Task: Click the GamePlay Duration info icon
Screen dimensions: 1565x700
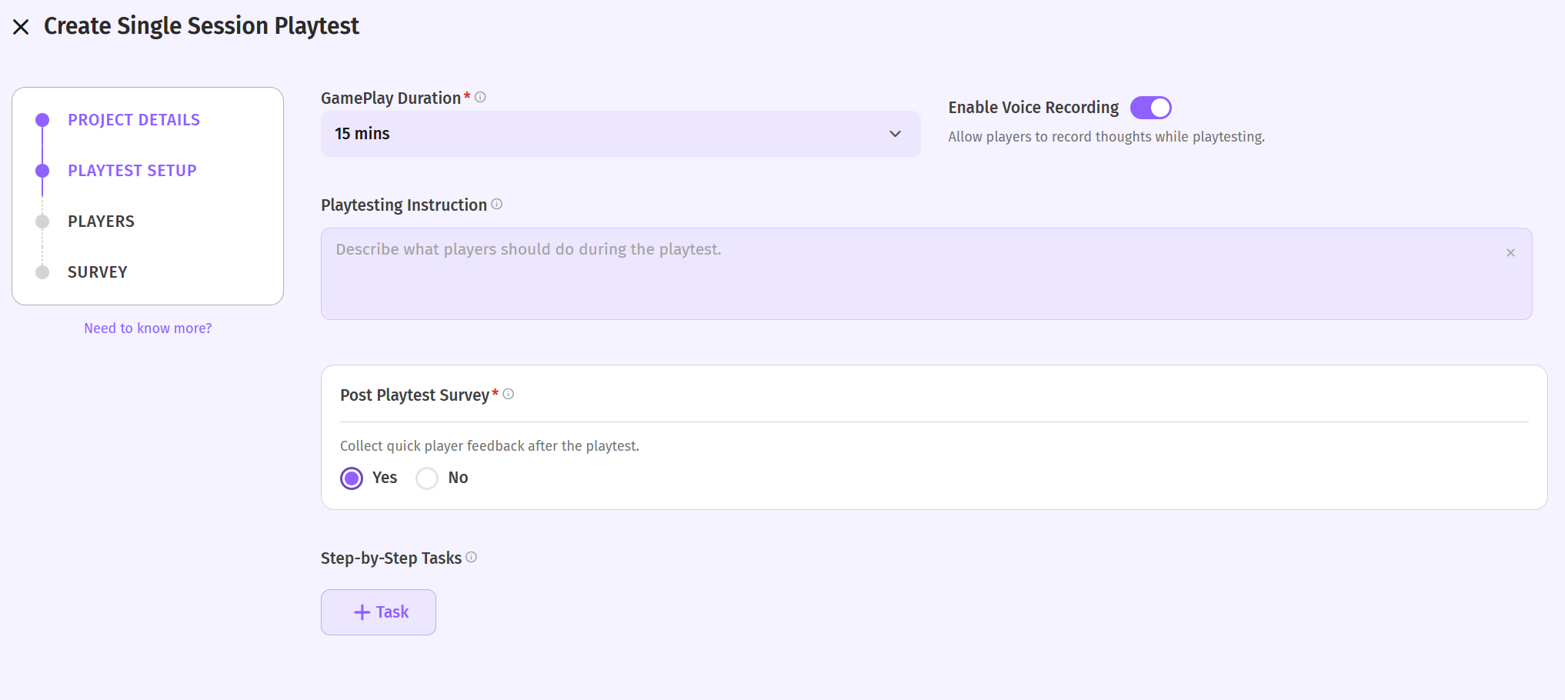Action: pyautogui.click(x=480, y=97)
